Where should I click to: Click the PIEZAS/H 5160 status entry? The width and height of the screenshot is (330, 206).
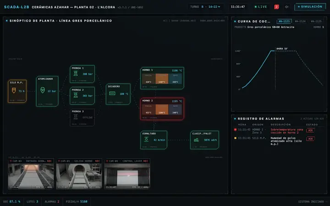click(x=77, y=201)
